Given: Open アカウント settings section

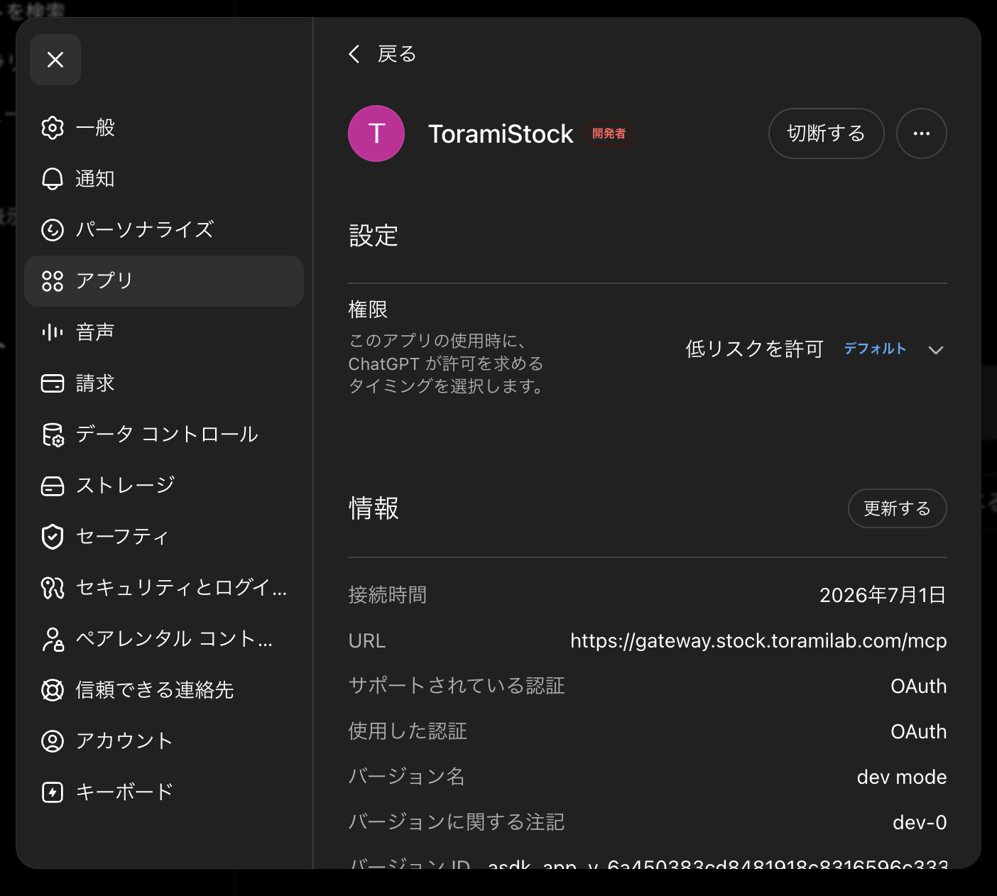Looking at the screenshot, I should [x=164, y=741].
